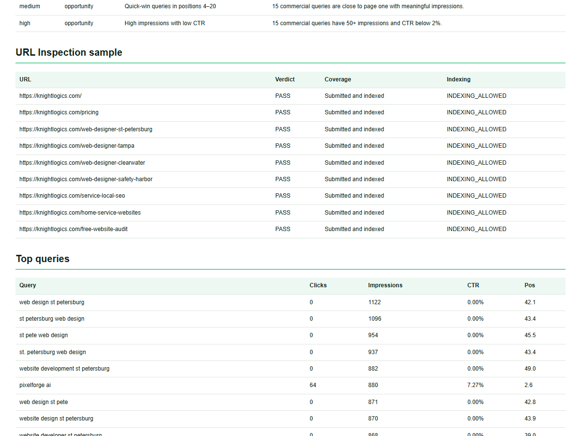Click the web-designer-st-petersburg URL
This screenshot has width=581, height=436.
click(86, 129)
